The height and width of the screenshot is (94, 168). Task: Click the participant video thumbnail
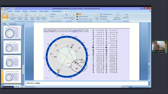[x=159, y=47]
